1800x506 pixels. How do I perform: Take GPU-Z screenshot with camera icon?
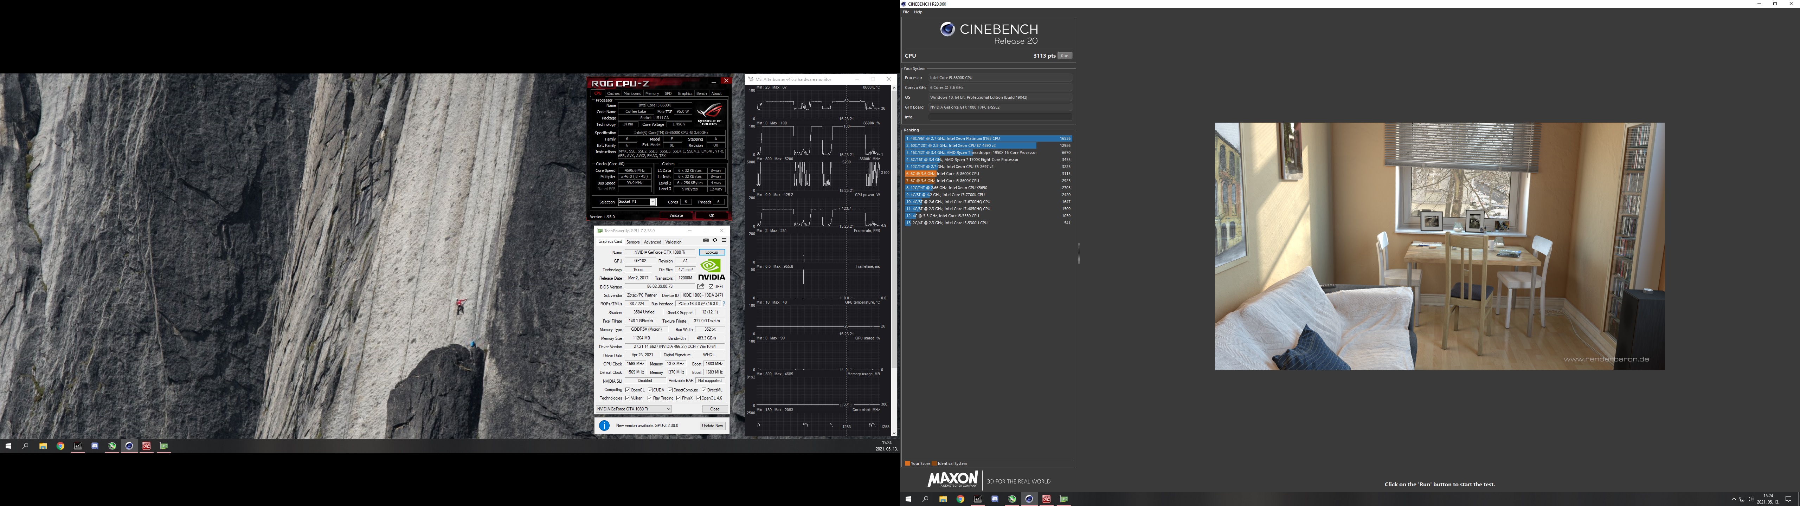pos(705,240)
